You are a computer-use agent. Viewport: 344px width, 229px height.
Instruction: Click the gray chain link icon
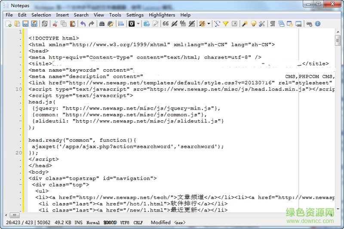[309, 24]
